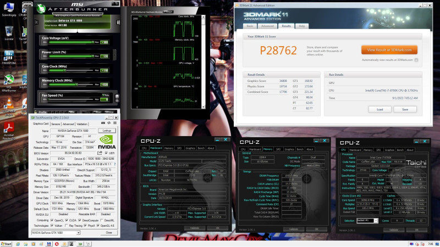Screen dimensions: 440x247
Task: Click the red Opera taskbar icon
Action: tap(57, 244)
